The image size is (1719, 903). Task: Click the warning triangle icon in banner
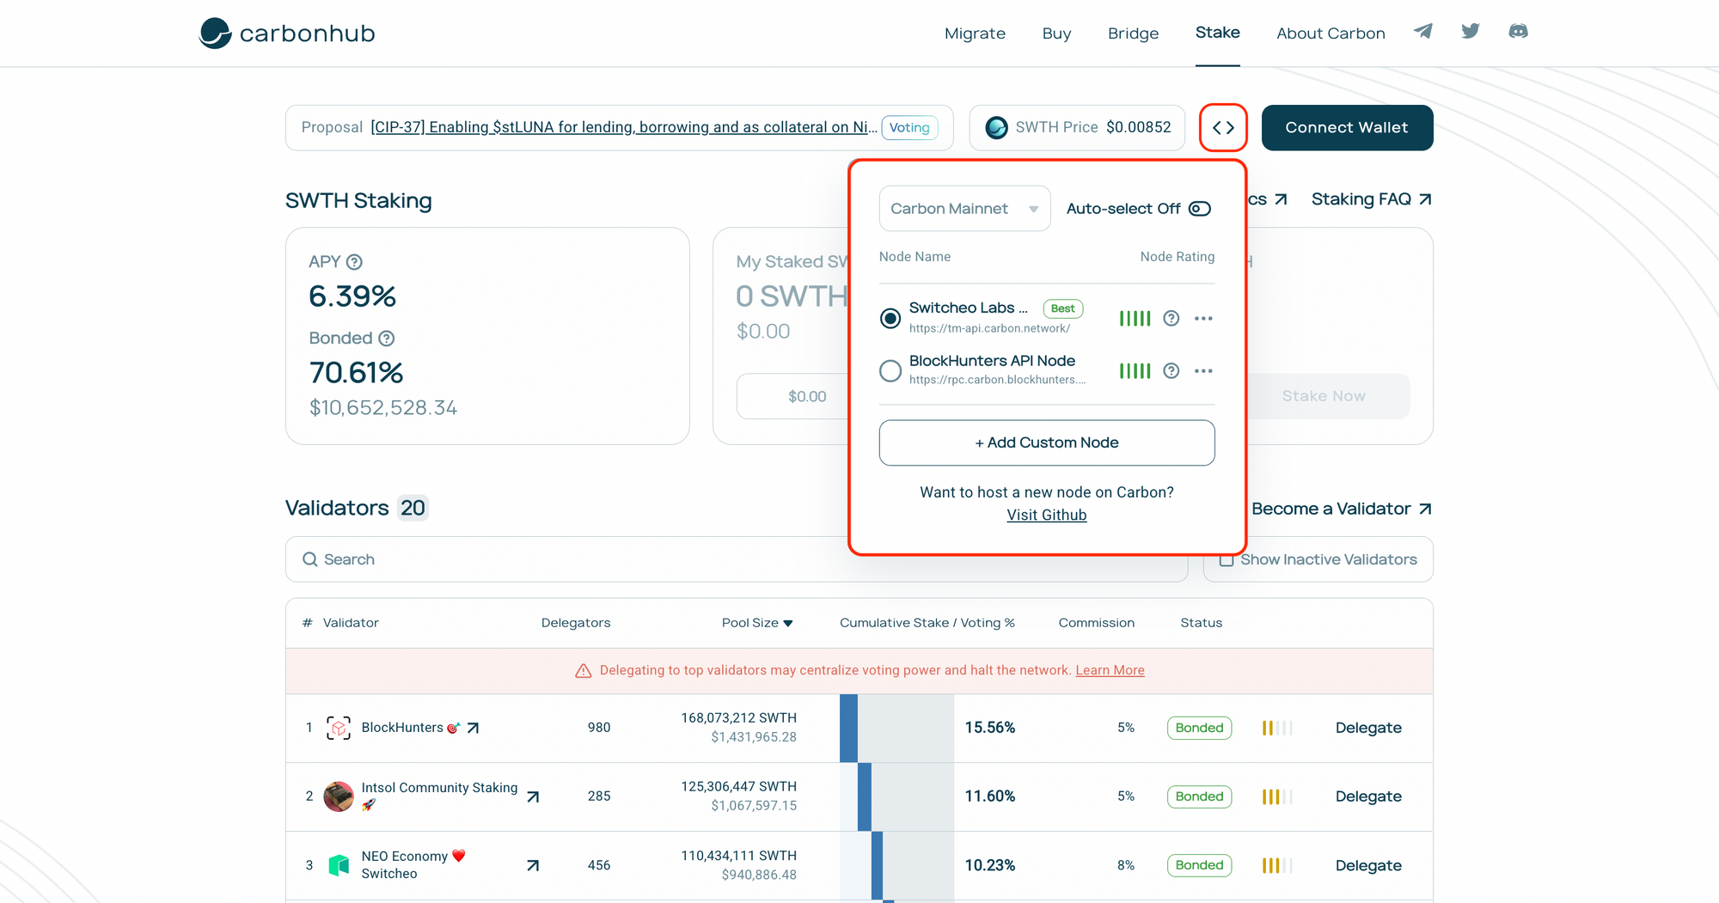pos(583,671)
